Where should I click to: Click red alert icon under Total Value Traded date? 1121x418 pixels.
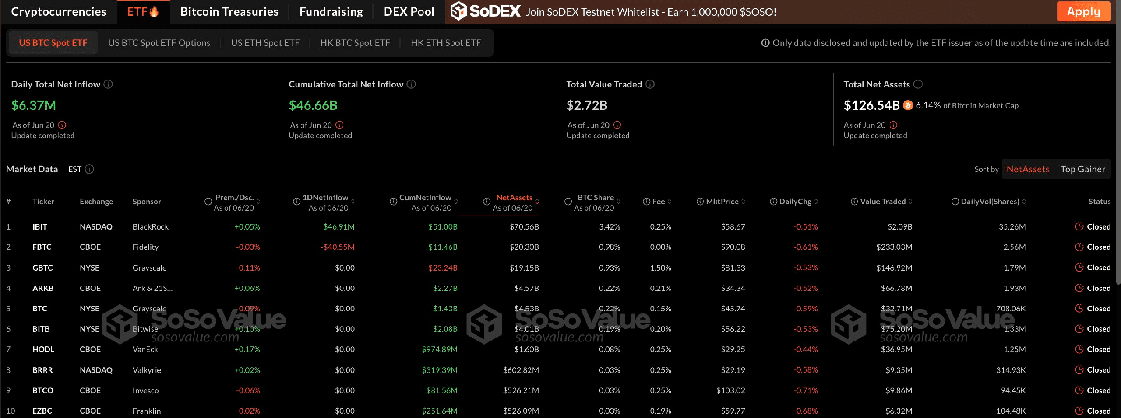[617, 125]
